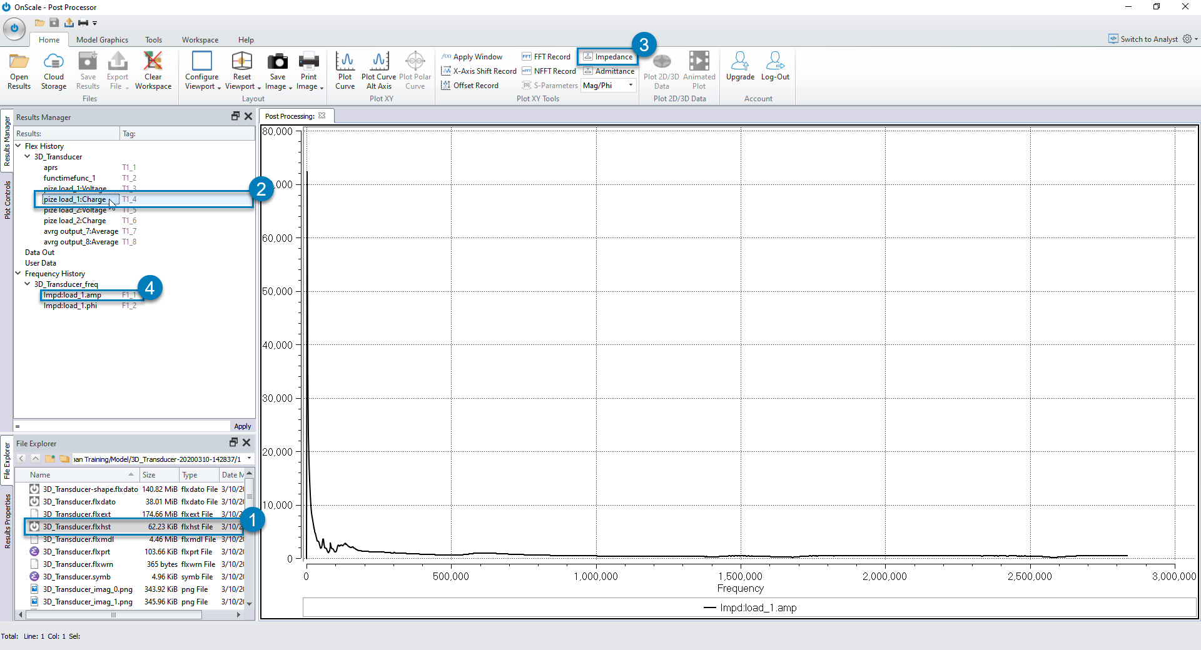Open Cloud Storage

pyautogui.click(x=54, y=71)
